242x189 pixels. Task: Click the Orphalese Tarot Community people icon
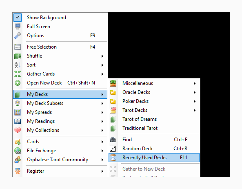tap(18, 160)
